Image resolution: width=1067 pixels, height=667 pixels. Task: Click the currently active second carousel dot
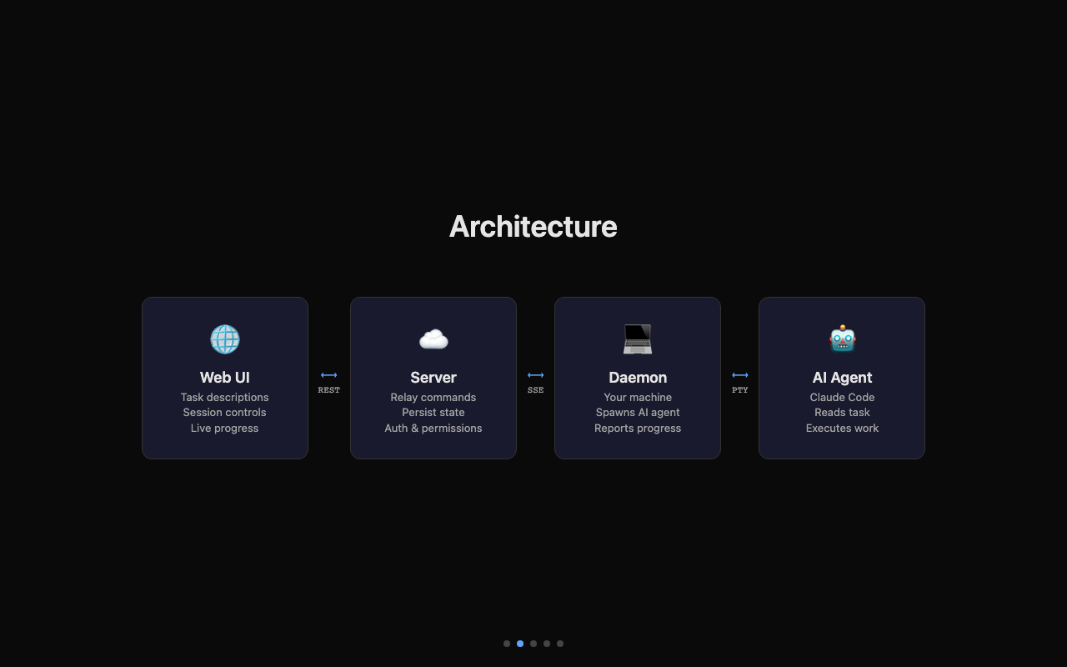[520, 643]
